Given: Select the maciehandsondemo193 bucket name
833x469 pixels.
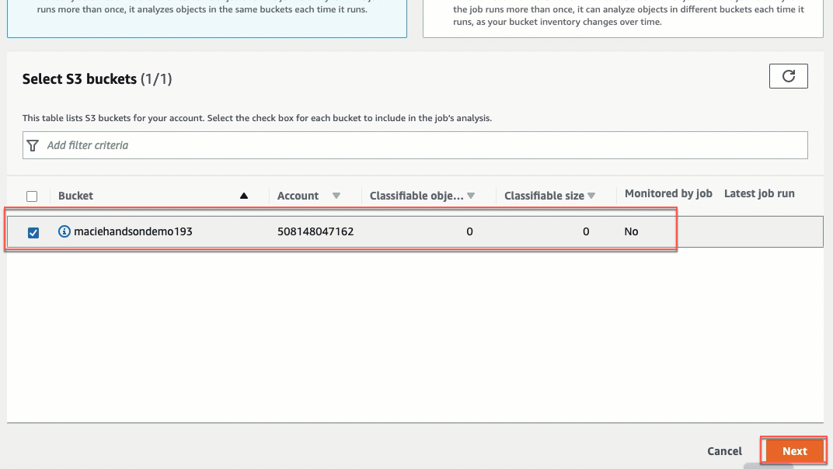Looking at the screenshot, I should [x=133, y=231].
